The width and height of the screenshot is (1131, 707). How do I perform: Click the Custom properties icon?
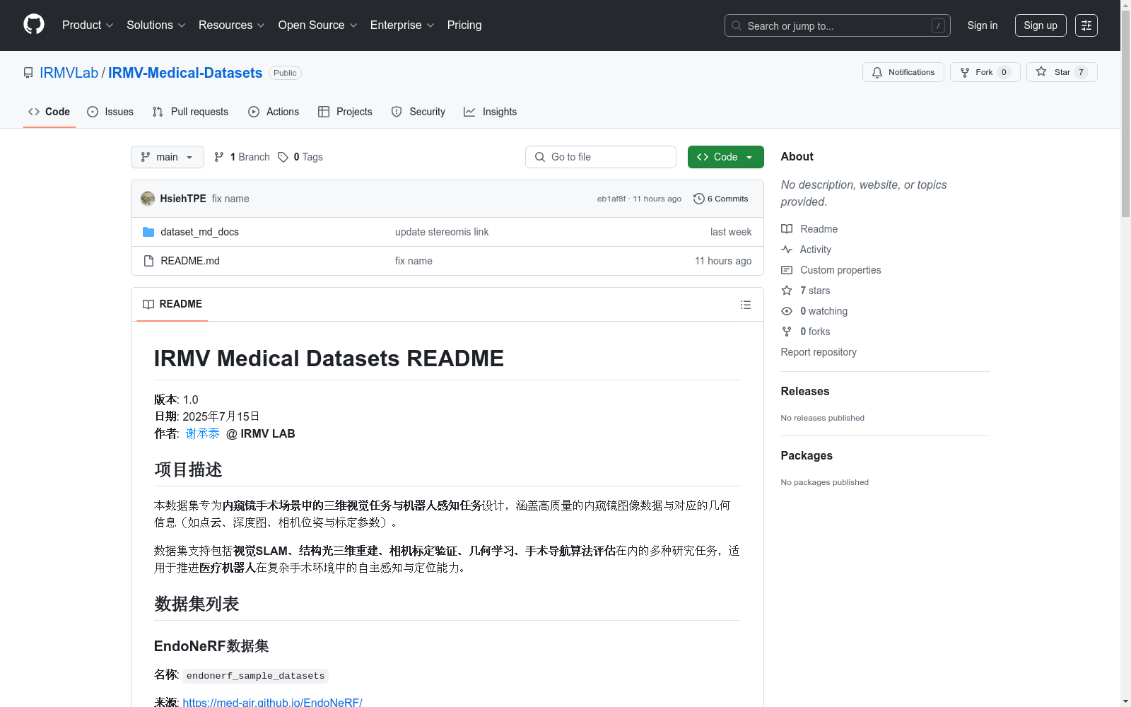pos(787,270)
